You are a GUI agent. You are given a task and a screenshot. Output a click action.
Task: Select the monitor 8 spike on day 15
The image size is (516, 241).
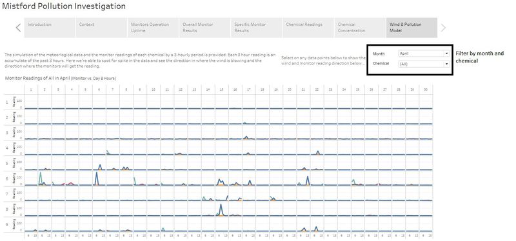pos(221,209)
